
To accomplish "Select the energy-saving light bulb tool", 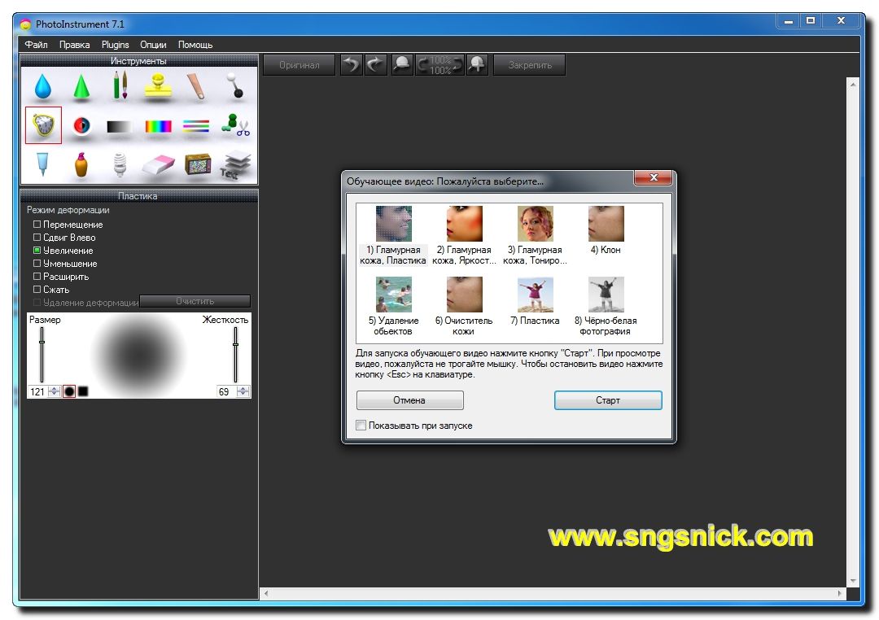I will (x=120, y=165).
